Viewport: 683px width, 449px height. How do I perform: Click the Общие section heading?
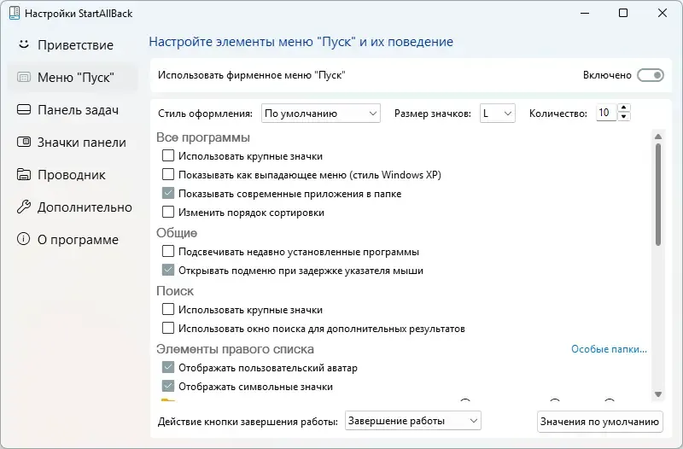point(177,233)
